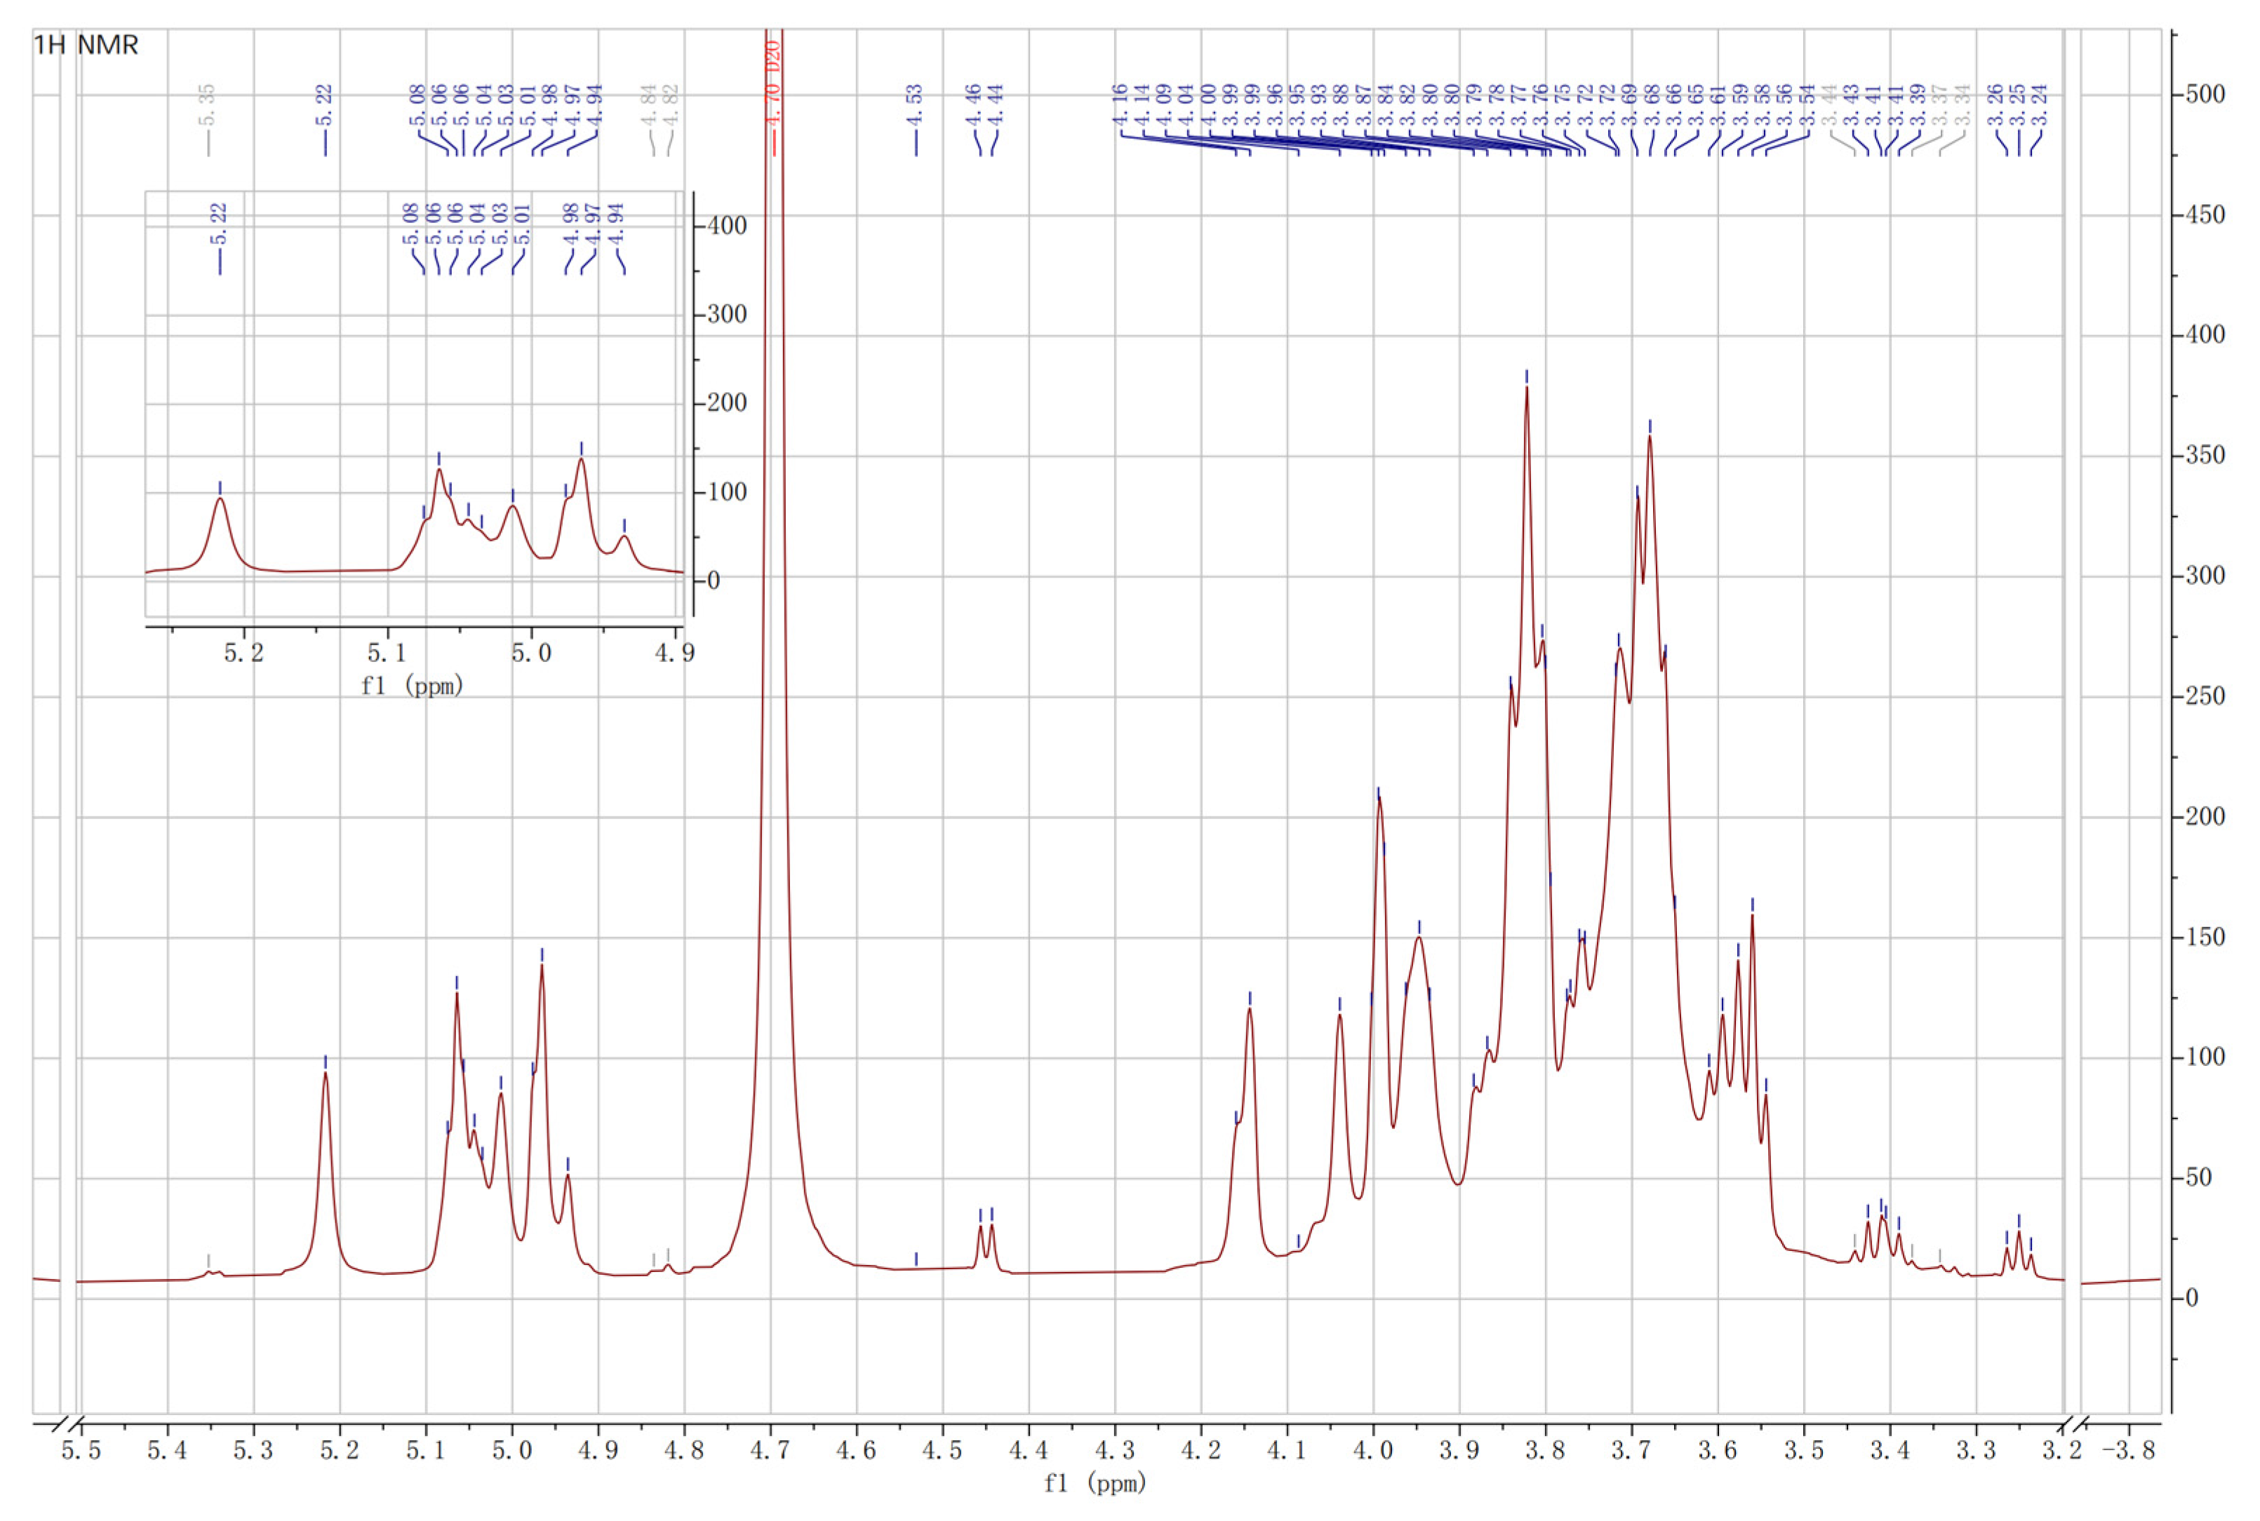
Task: Click the 4.53 peak label
Action: (x=914, y=107)
